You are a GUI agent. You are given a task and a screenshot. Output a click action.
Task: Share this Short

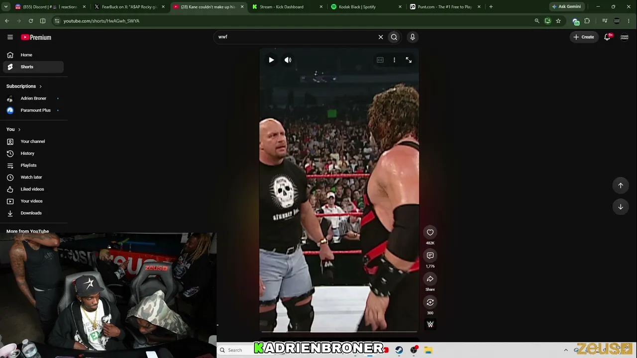[x=430, y=279]
